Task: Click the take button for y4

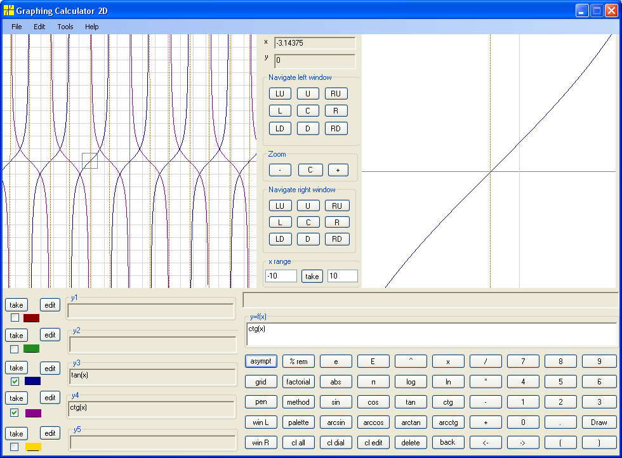Action: point(17,398)
